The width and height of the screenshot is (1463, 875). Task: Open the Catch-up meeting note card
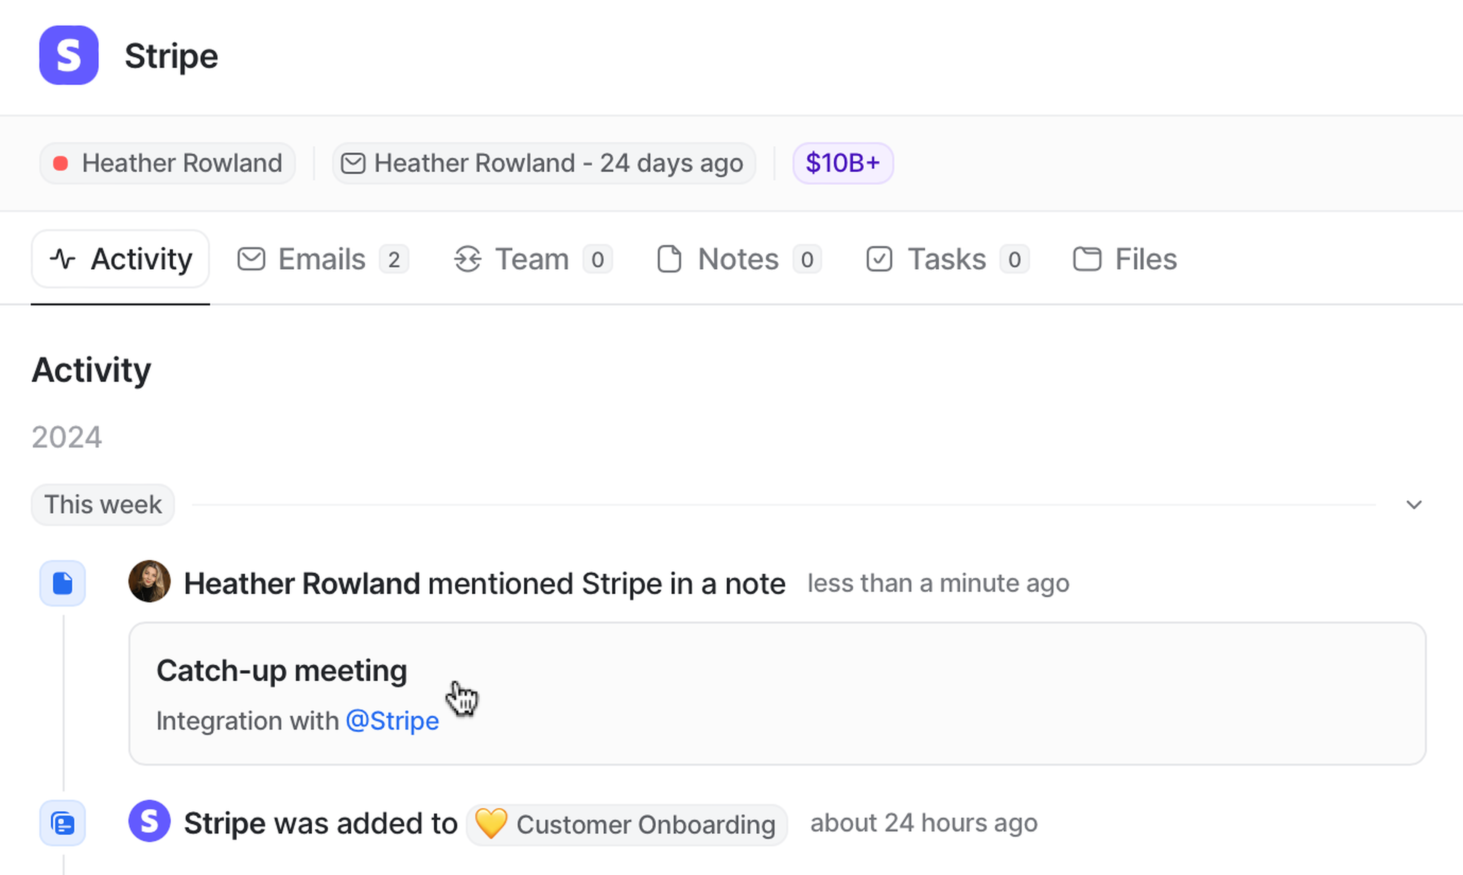coord(776,693)
